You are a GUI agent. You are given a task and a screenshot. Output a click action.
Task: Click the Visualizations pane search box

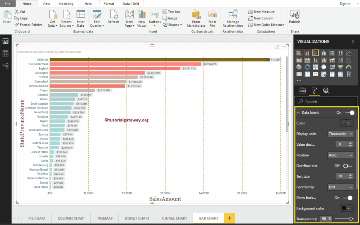[325, 101]
